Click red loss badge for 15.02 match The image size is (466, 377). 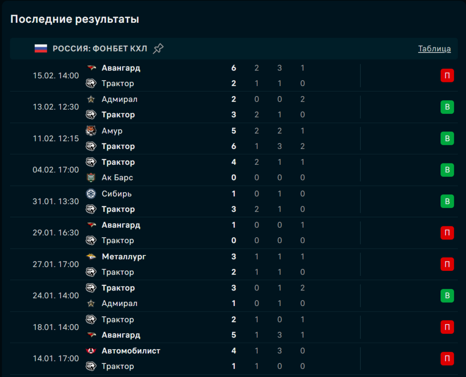[x=447, y=76]
